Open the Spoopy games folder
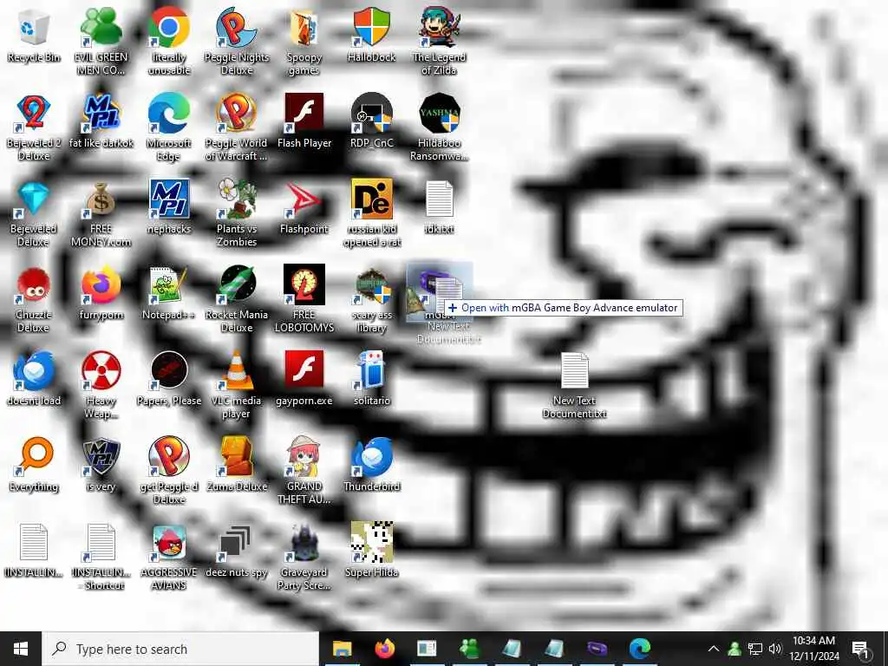This screenshot has height=666, width=888. click(304, 29)
